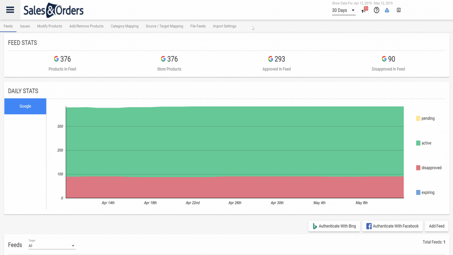Click the help question mark icon

tap(376, 10)
